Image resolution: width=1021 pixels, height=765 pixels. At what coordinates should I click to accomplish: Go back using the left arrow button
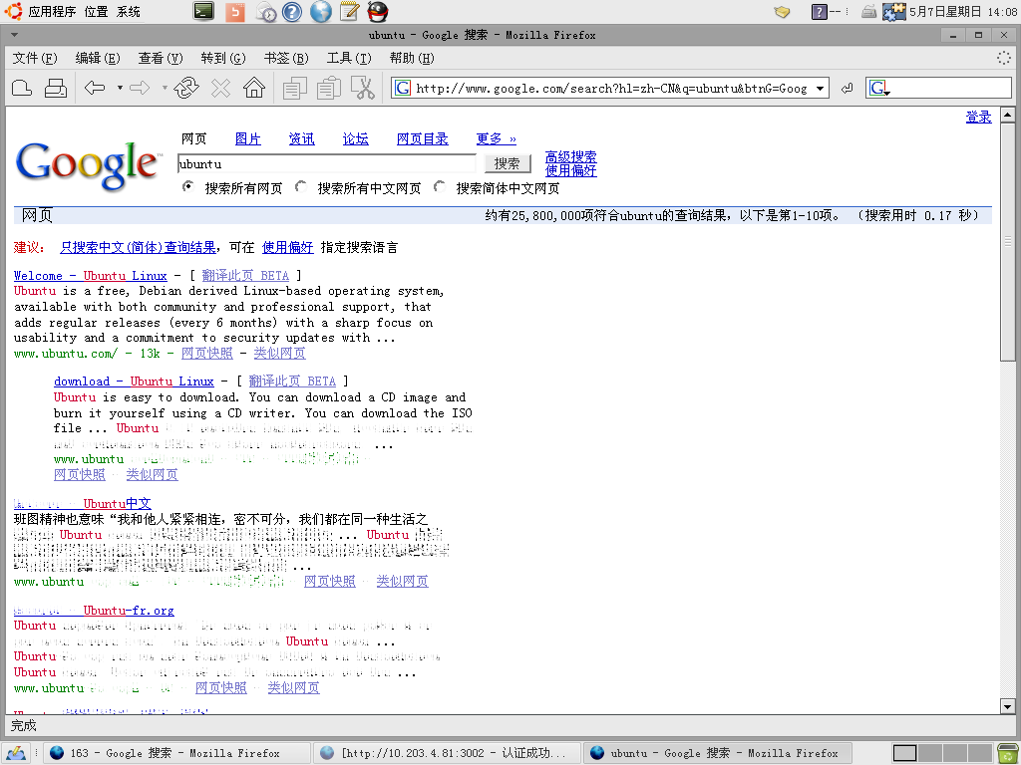click(x=95, y=88)
